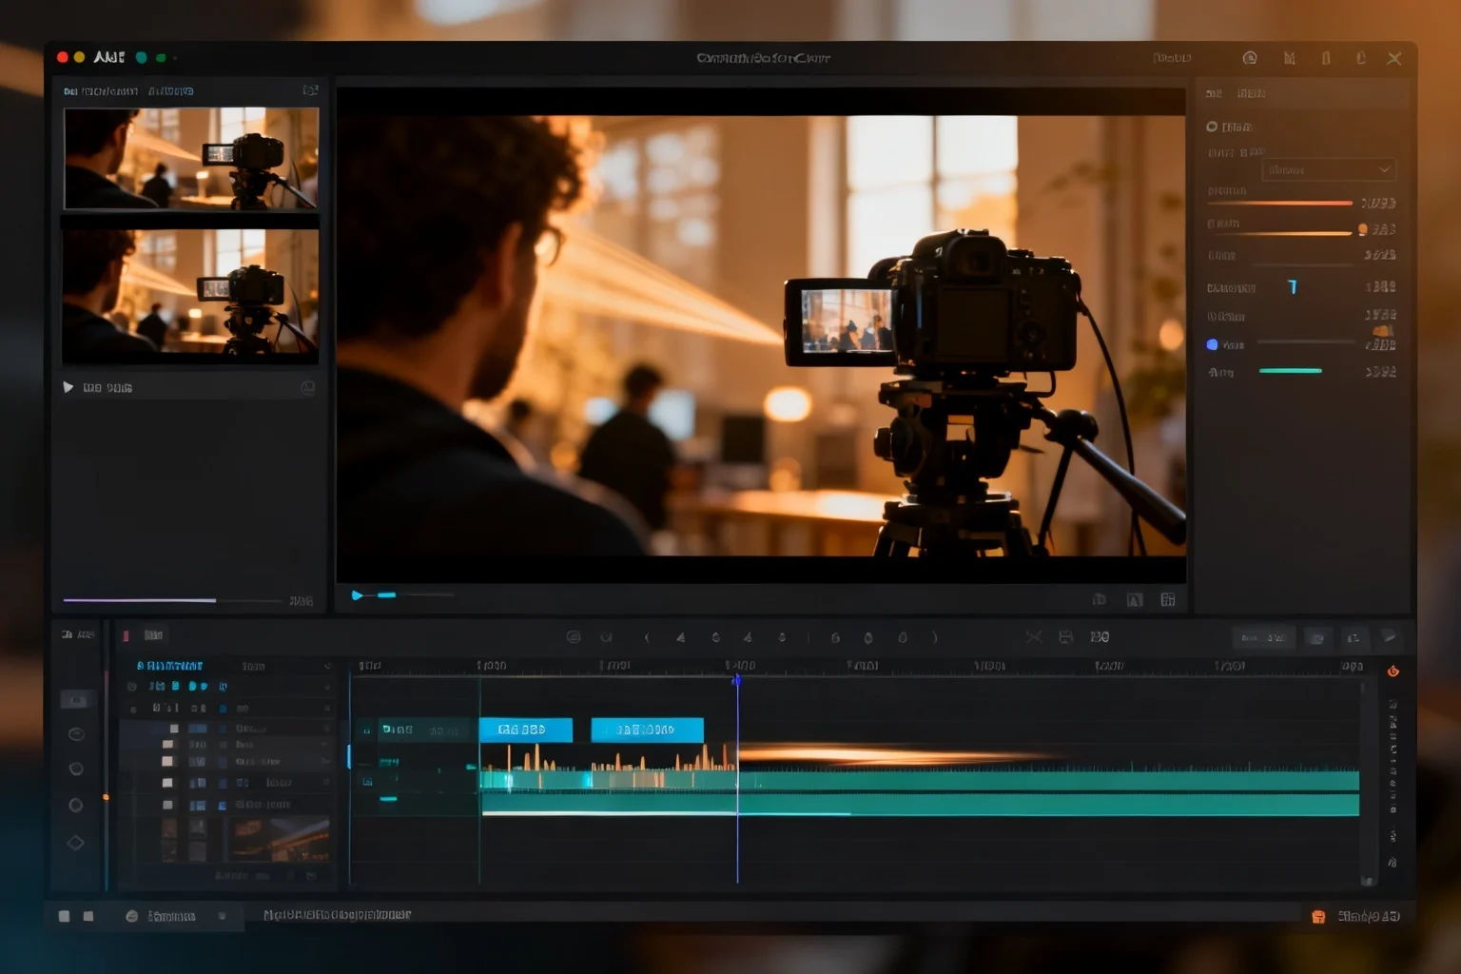The width and height of the screenshot is (1461, 974).
Task: Click the orange slider handle in properties panel
Action: 1363,229
